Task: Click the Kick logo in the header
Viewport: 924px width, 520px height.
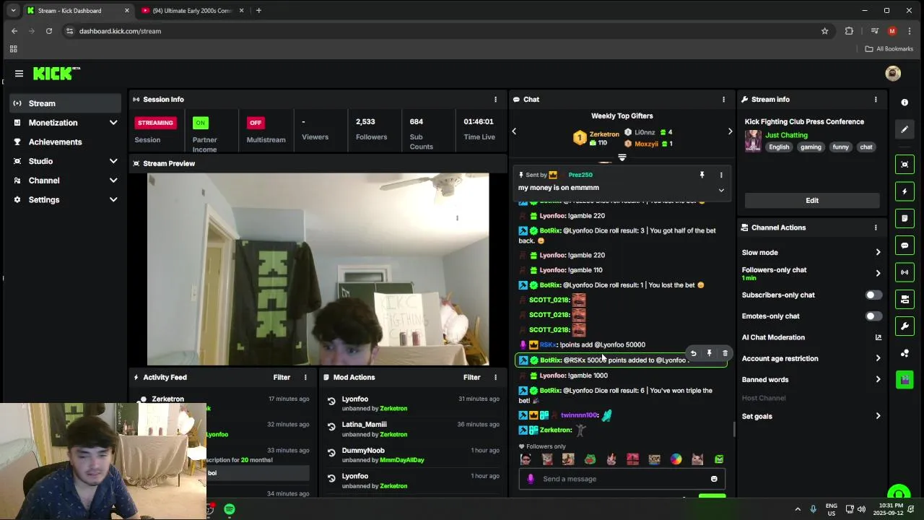Action: point(56,73)
